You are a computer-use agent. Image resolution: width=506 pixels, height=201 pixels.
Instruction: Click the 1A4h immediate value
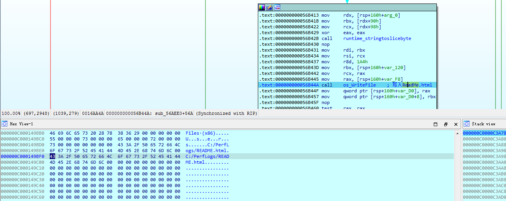(362, 62)
